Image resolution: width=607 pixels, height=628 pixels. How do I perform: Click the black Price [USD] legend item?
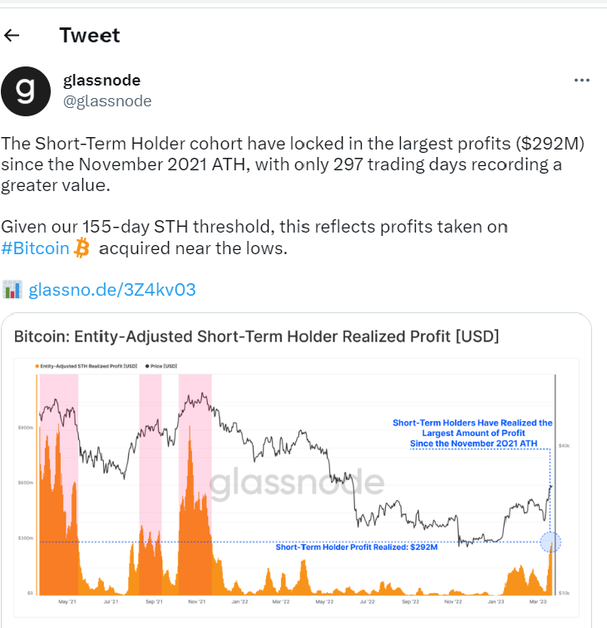(x=161, y=366)
